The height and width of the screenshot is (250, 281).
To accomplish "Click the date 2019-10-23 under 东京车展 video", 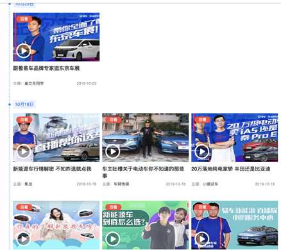I will (87, 83).
